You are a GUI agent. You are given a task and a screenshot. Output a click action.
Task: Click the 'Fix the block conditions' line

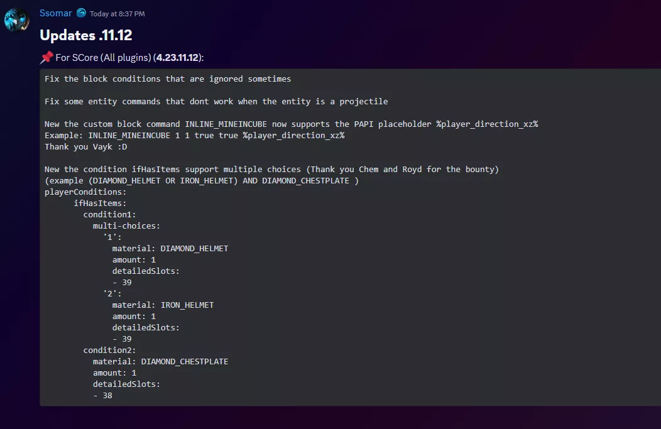click(x=168, y=79)
